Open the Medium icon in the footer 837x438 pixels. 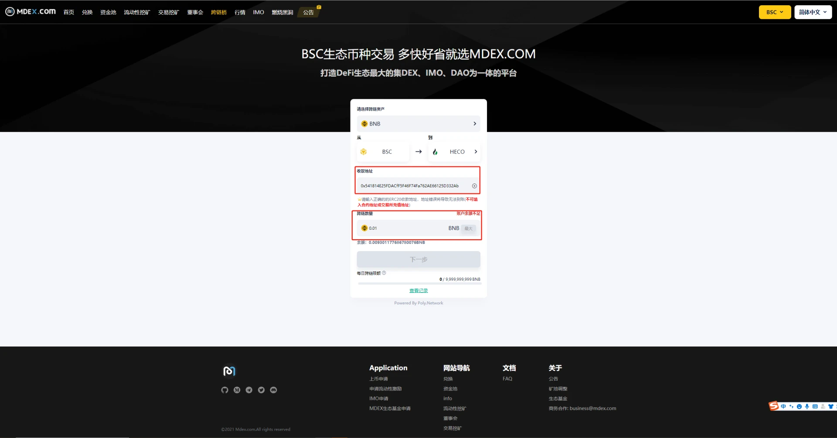tap(237, 390)
